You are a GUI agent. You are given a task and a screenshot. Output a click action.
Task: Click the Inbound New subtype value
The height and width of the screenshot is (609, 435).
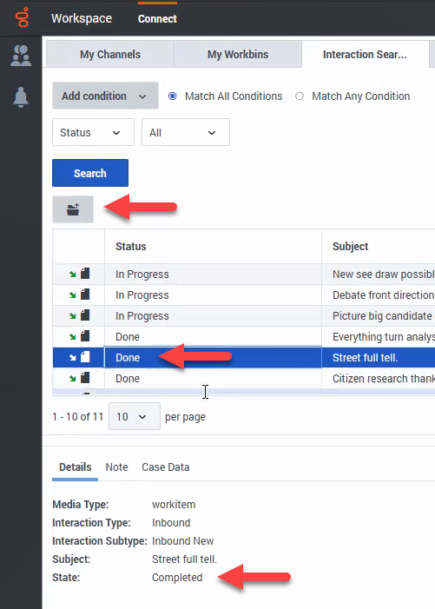click(183, 541)
